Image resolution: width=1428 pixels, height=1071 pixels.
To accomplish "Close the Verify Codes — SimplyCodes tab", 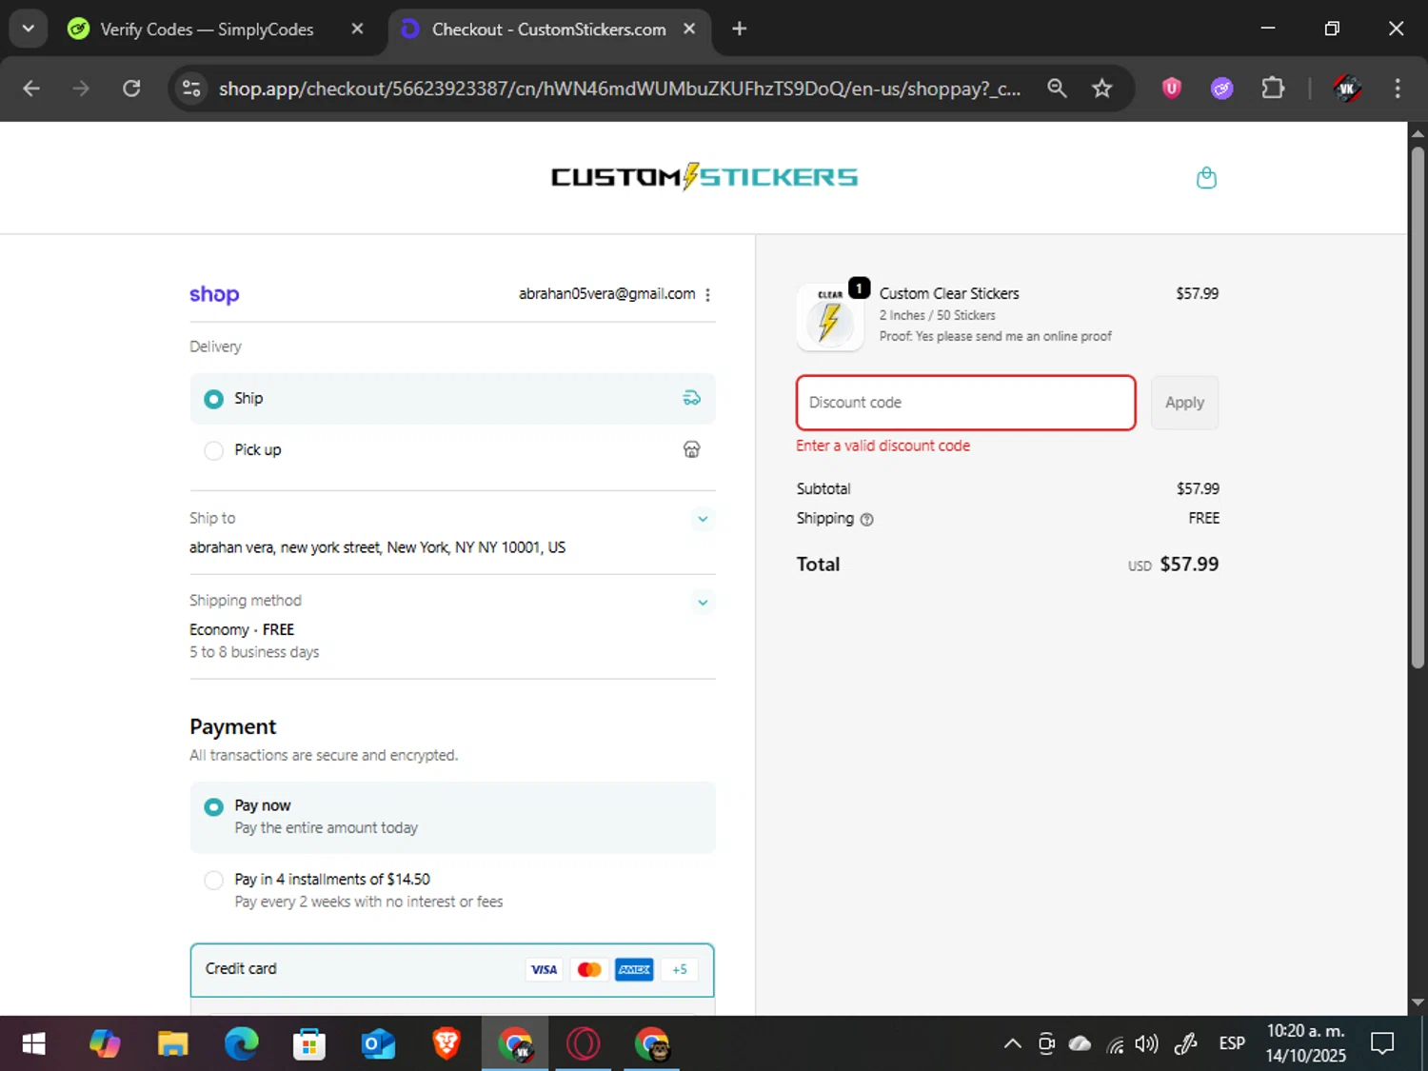I will click(357, 29).
